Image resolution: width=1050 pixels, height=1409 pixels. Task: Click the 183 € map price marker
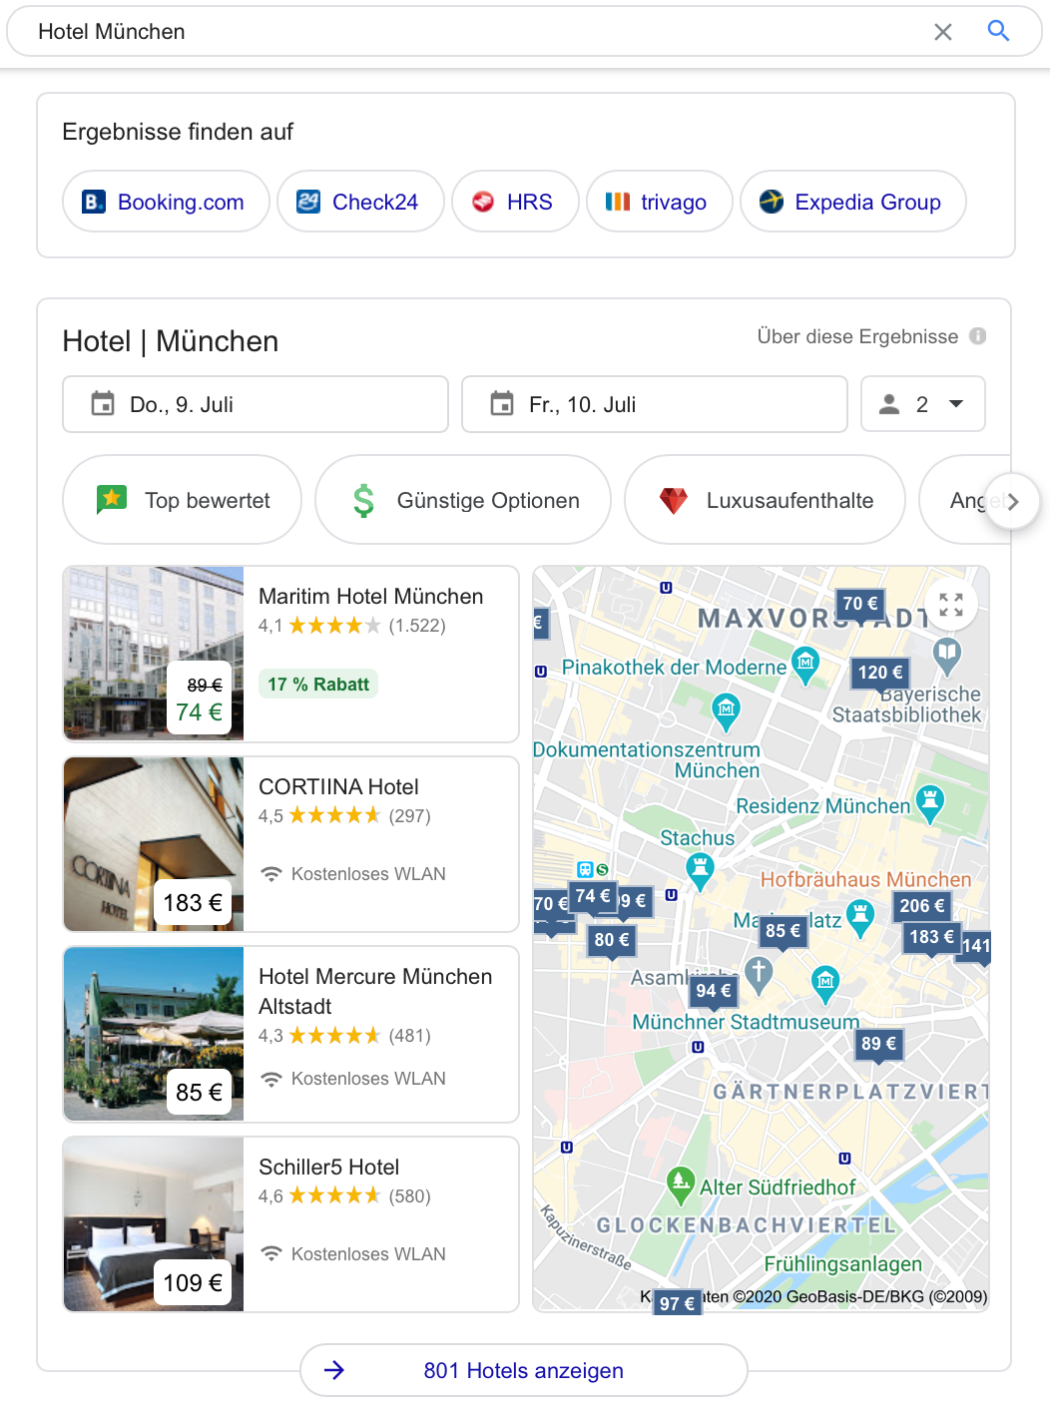931,938
